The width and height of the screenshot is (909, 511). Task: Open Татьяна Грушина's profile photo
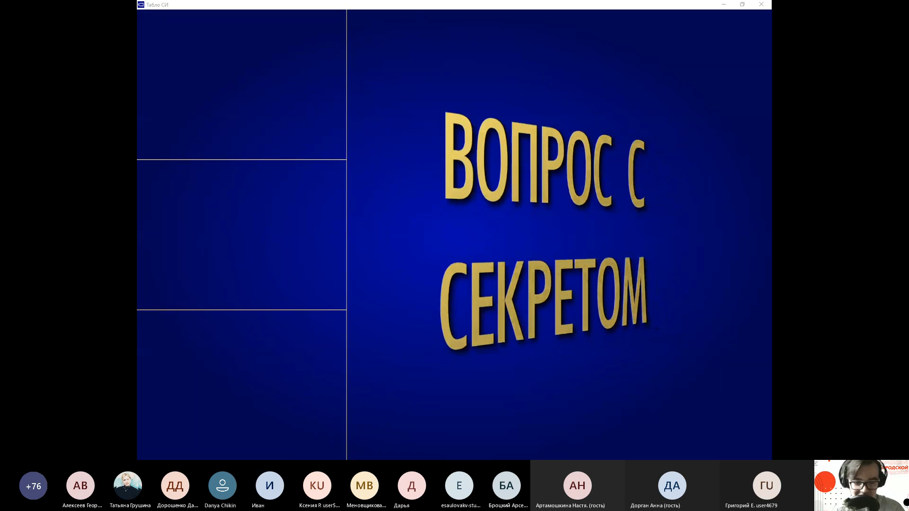128,485
